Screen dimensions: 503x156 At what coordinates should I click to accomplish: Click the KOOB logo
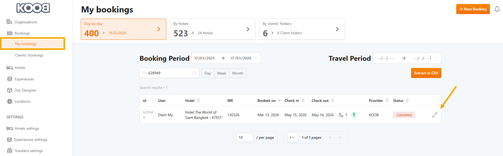(33, 8)
